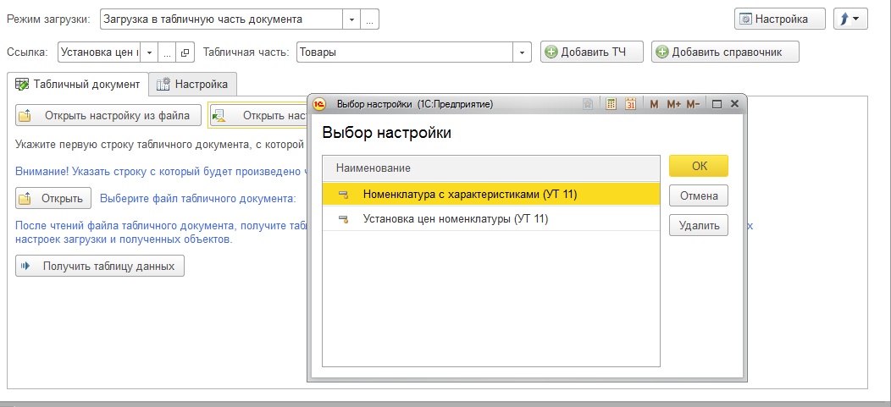
Task: Open the calculator icon in dialog title bar
Action: 611,104
